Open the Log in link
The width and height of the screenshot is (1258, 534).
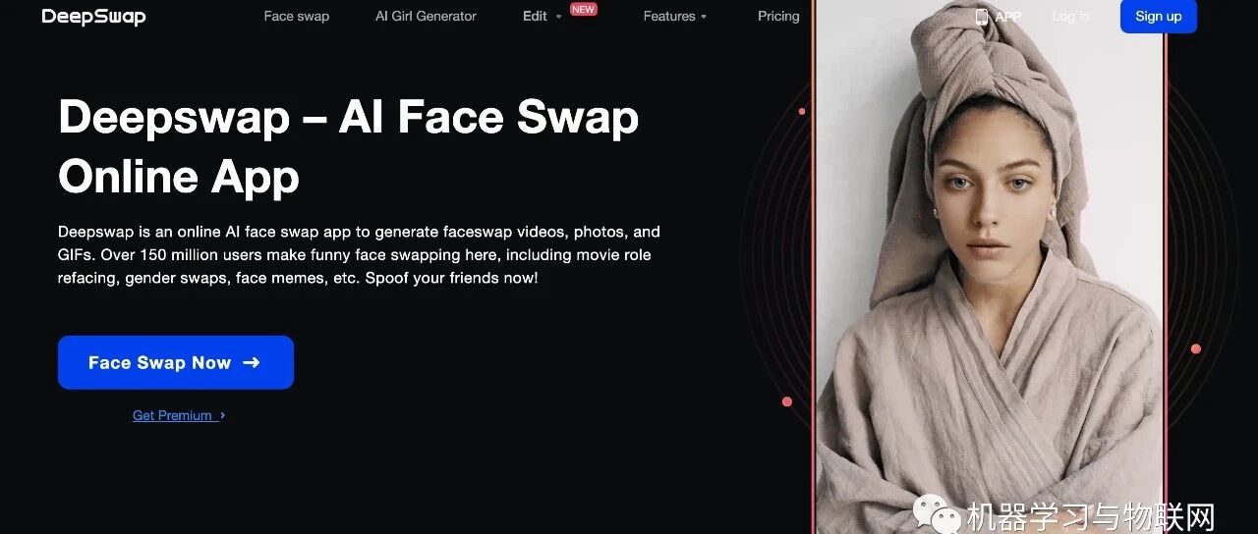coord(1070,17)
